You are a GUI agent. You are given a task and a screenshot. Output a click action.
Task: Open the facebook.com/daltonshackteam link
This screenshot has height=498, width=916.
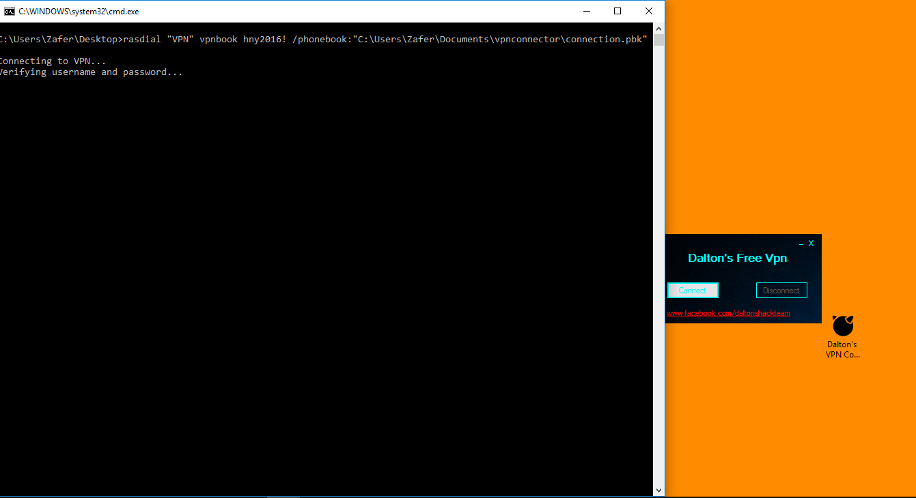pyautogui.click(x=728, y=313)
